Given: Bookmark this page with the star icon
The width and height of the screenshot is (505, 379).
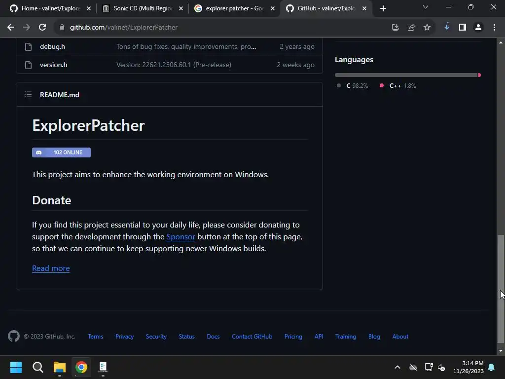Looking at the screenshot, I should 427,28.
